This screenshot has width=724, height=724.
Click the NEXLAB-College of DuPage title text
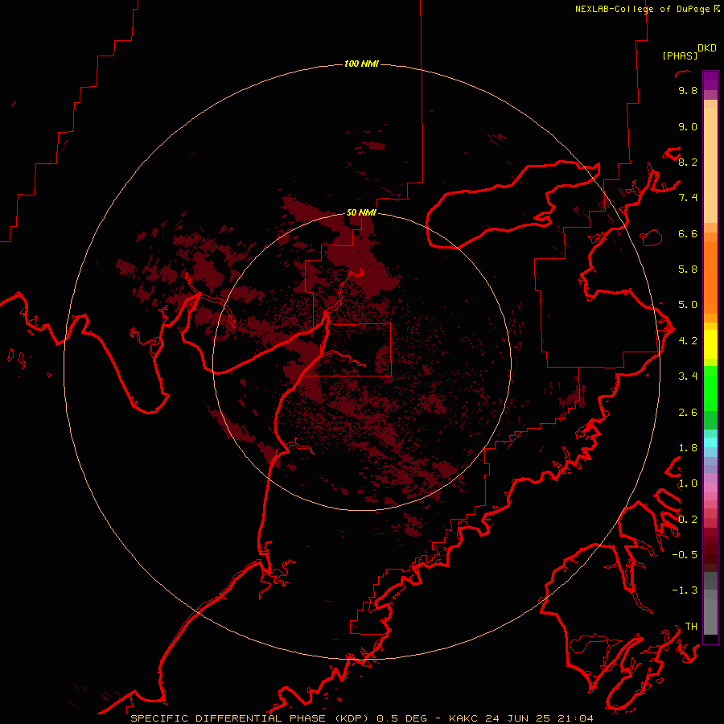(x=642, y=9)
